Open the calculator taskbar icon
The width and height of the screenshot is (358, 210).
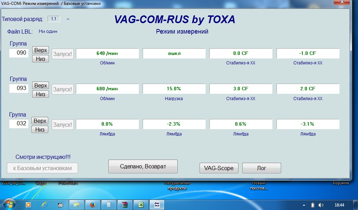[x=108, y=205]
